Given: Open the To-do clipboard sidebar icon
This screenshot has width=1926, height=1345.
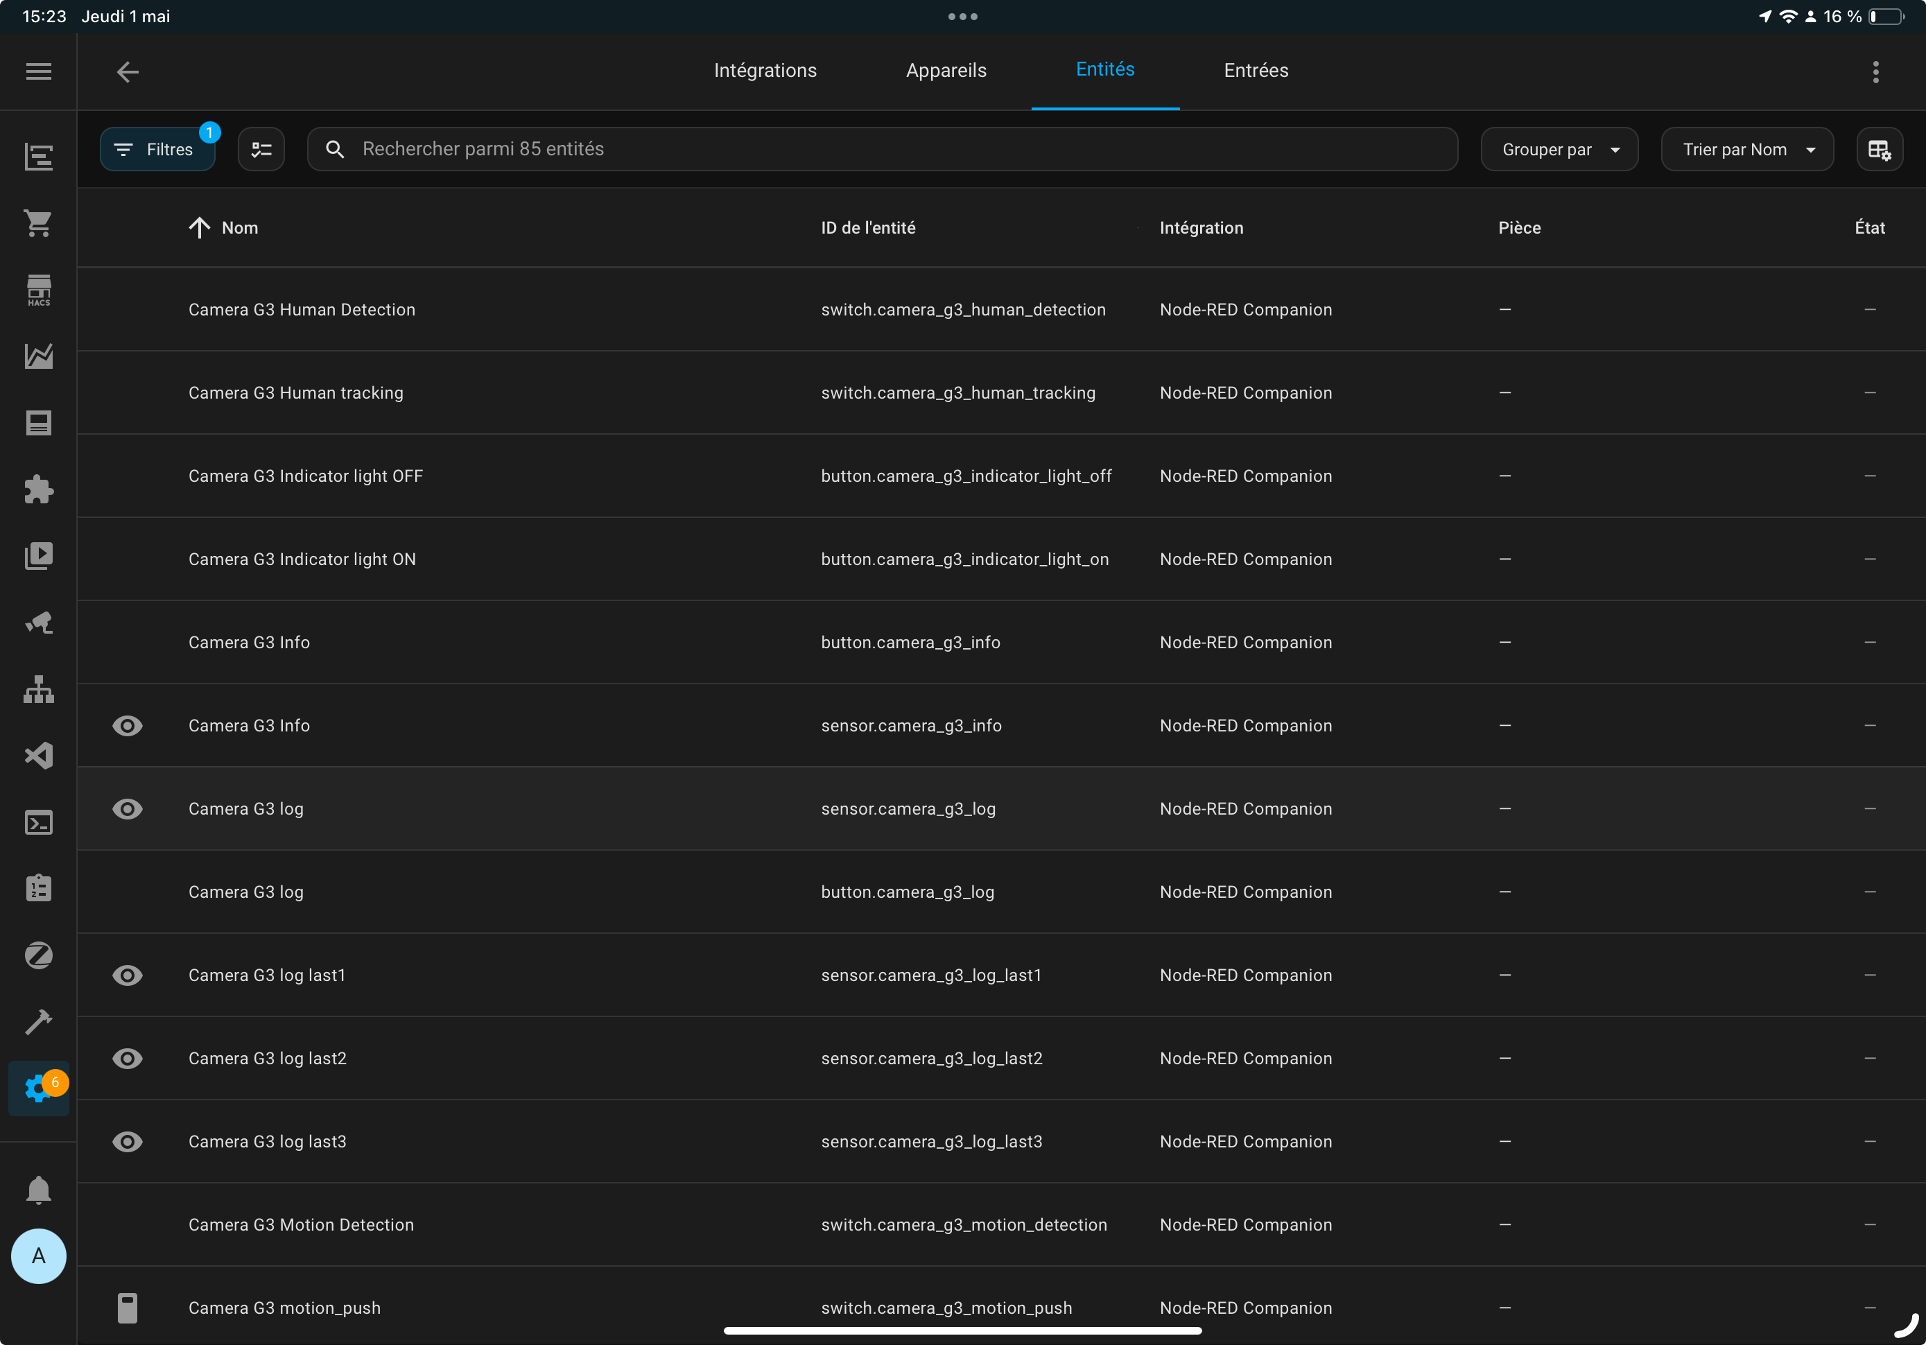Looking at the screenshot, I should point(39,889).
